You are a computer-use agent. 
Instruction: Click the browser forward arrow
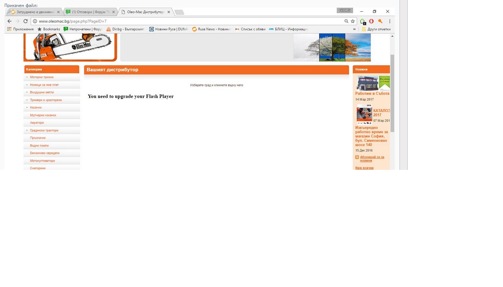pyautogui.click(x=18, y=21)
